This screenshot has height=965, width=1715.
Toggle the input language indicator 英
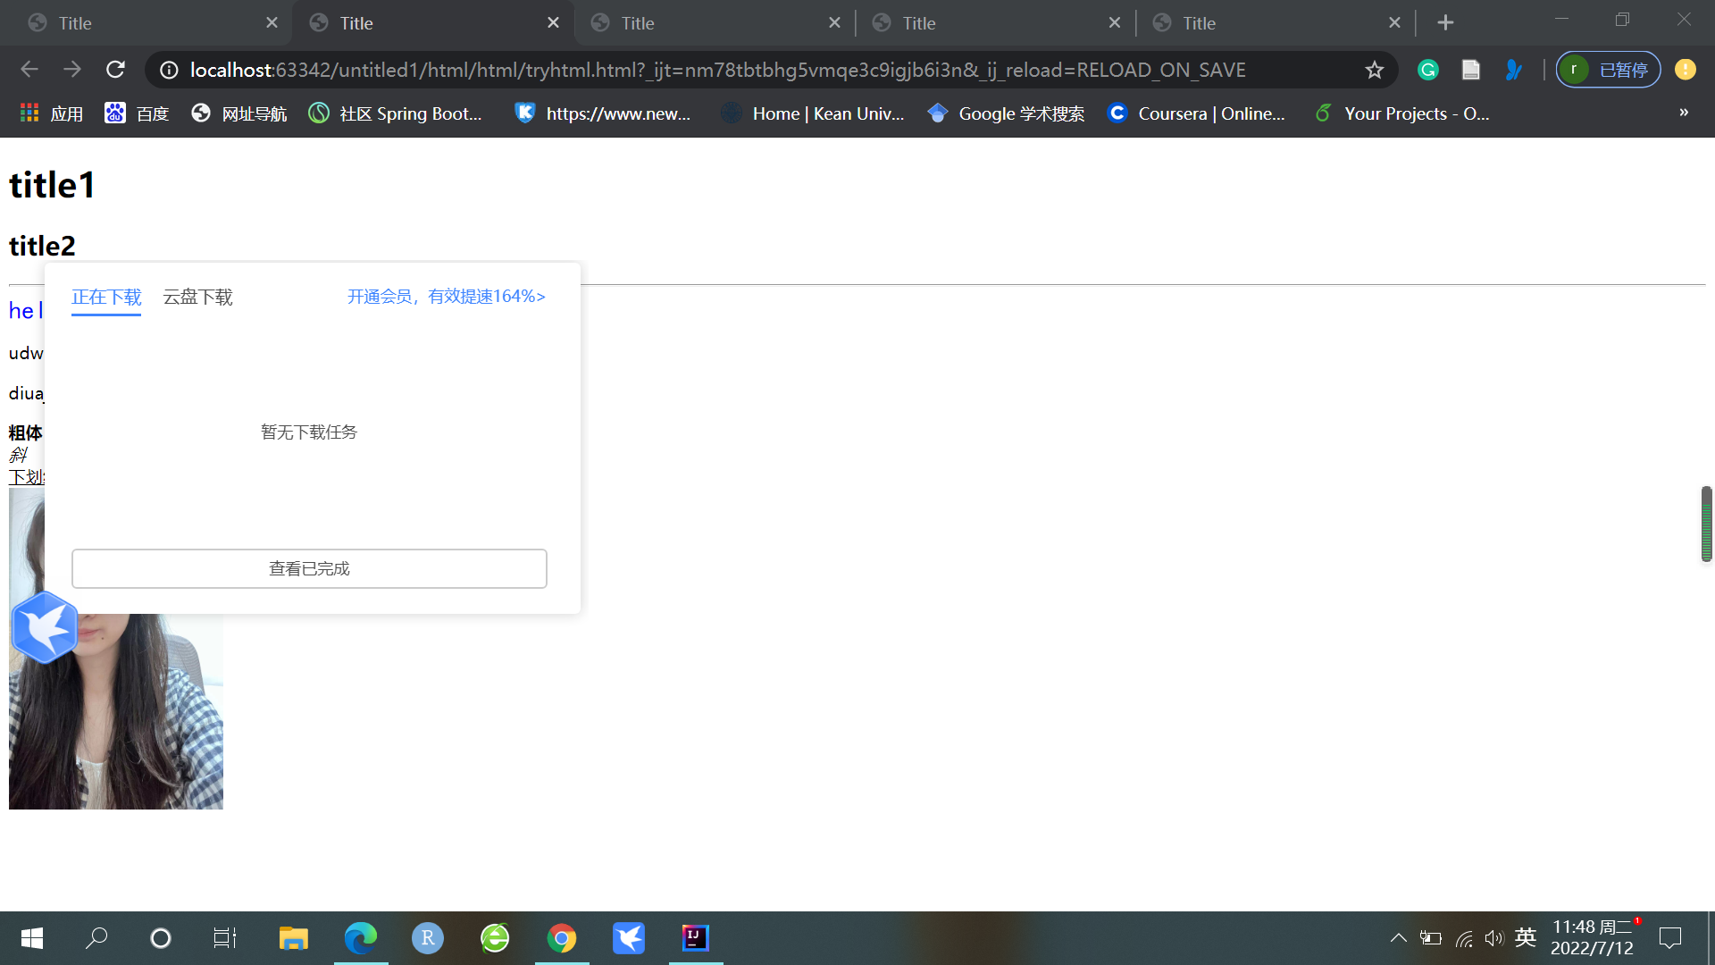pyautogui.click(x=1525, y=937)
